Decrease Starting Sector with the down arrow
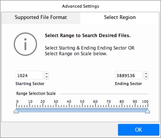Image resolution: width=161 pixels, height=138 pixels. 47,77
